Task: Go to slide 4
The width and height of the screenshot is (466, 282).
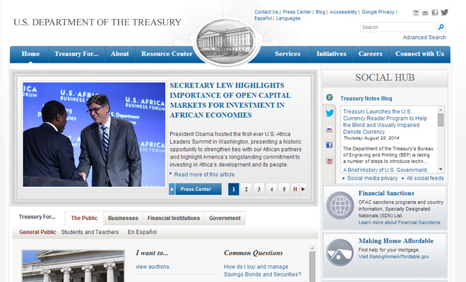Action: tap(271, 189)
